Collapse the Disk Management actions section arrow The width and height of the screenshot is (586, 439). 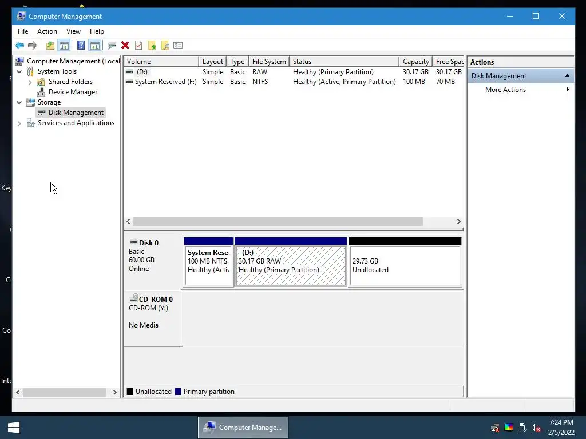tap(567, 76)
